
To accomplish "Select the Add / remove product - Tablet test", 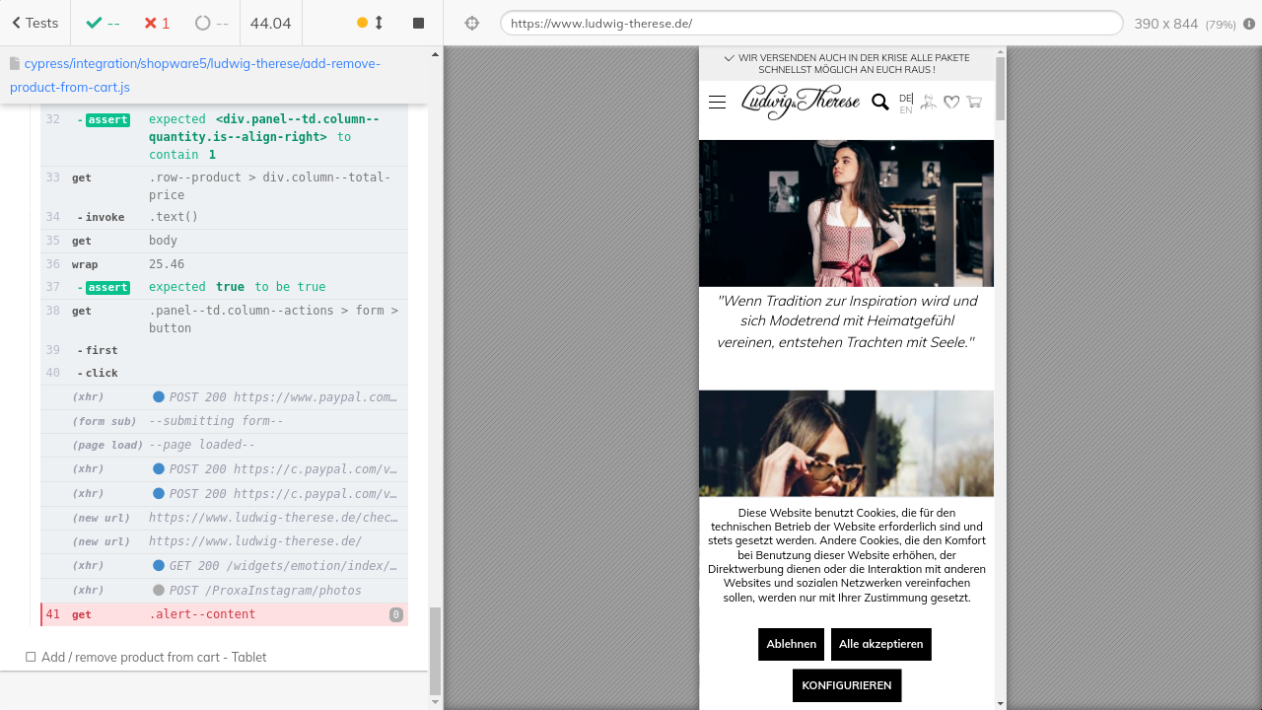I will [x=154, y=657].
